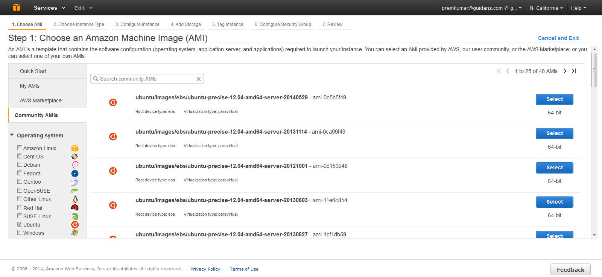Click the Search community AMIs field
602x277 pixels.
147,79
